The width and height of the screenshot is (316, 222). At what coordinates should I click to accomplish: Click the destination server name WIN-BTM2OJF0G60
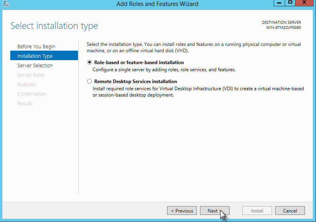tap(284, 28)
